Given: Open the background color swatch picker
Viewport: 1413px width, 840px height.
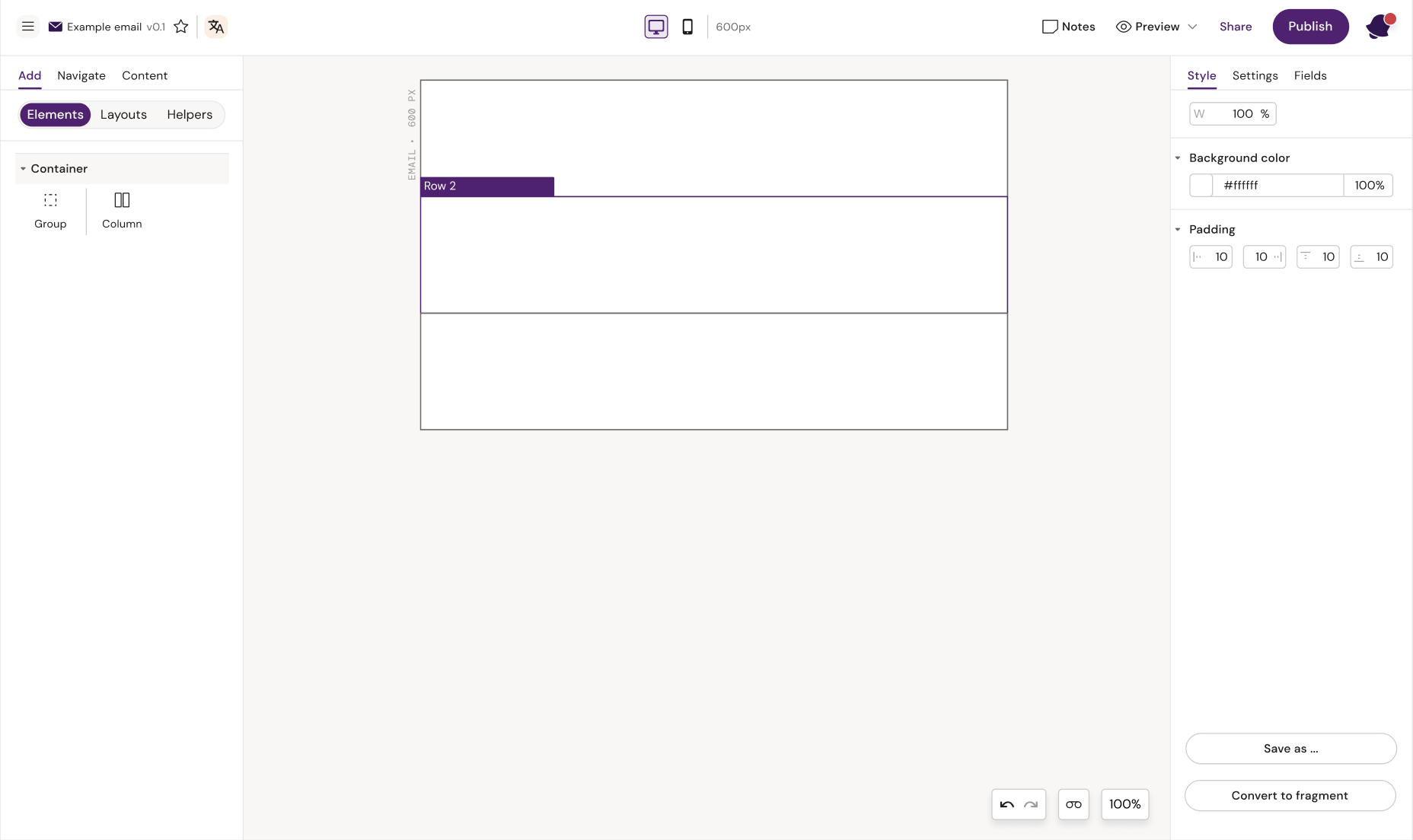Looking at the screenshot, I should pyautogui.click(x=1201, y=185).
